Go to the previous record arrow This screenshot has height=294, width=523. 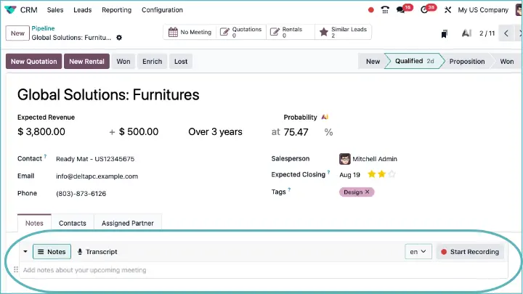(506, 33)
